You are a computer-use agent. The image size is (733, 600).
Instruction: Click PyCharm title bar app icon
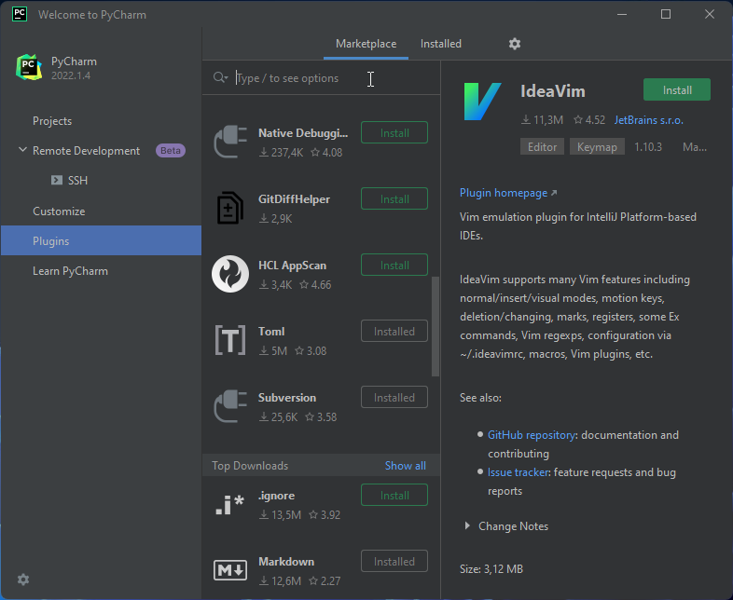click(20, 15)
